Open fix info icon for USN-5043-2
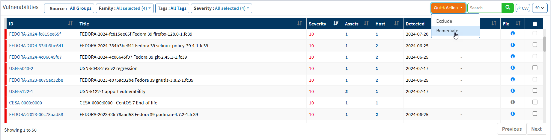The width and height of the screenshot is (551, 140). pyautogui.click(x=513, y=68)
